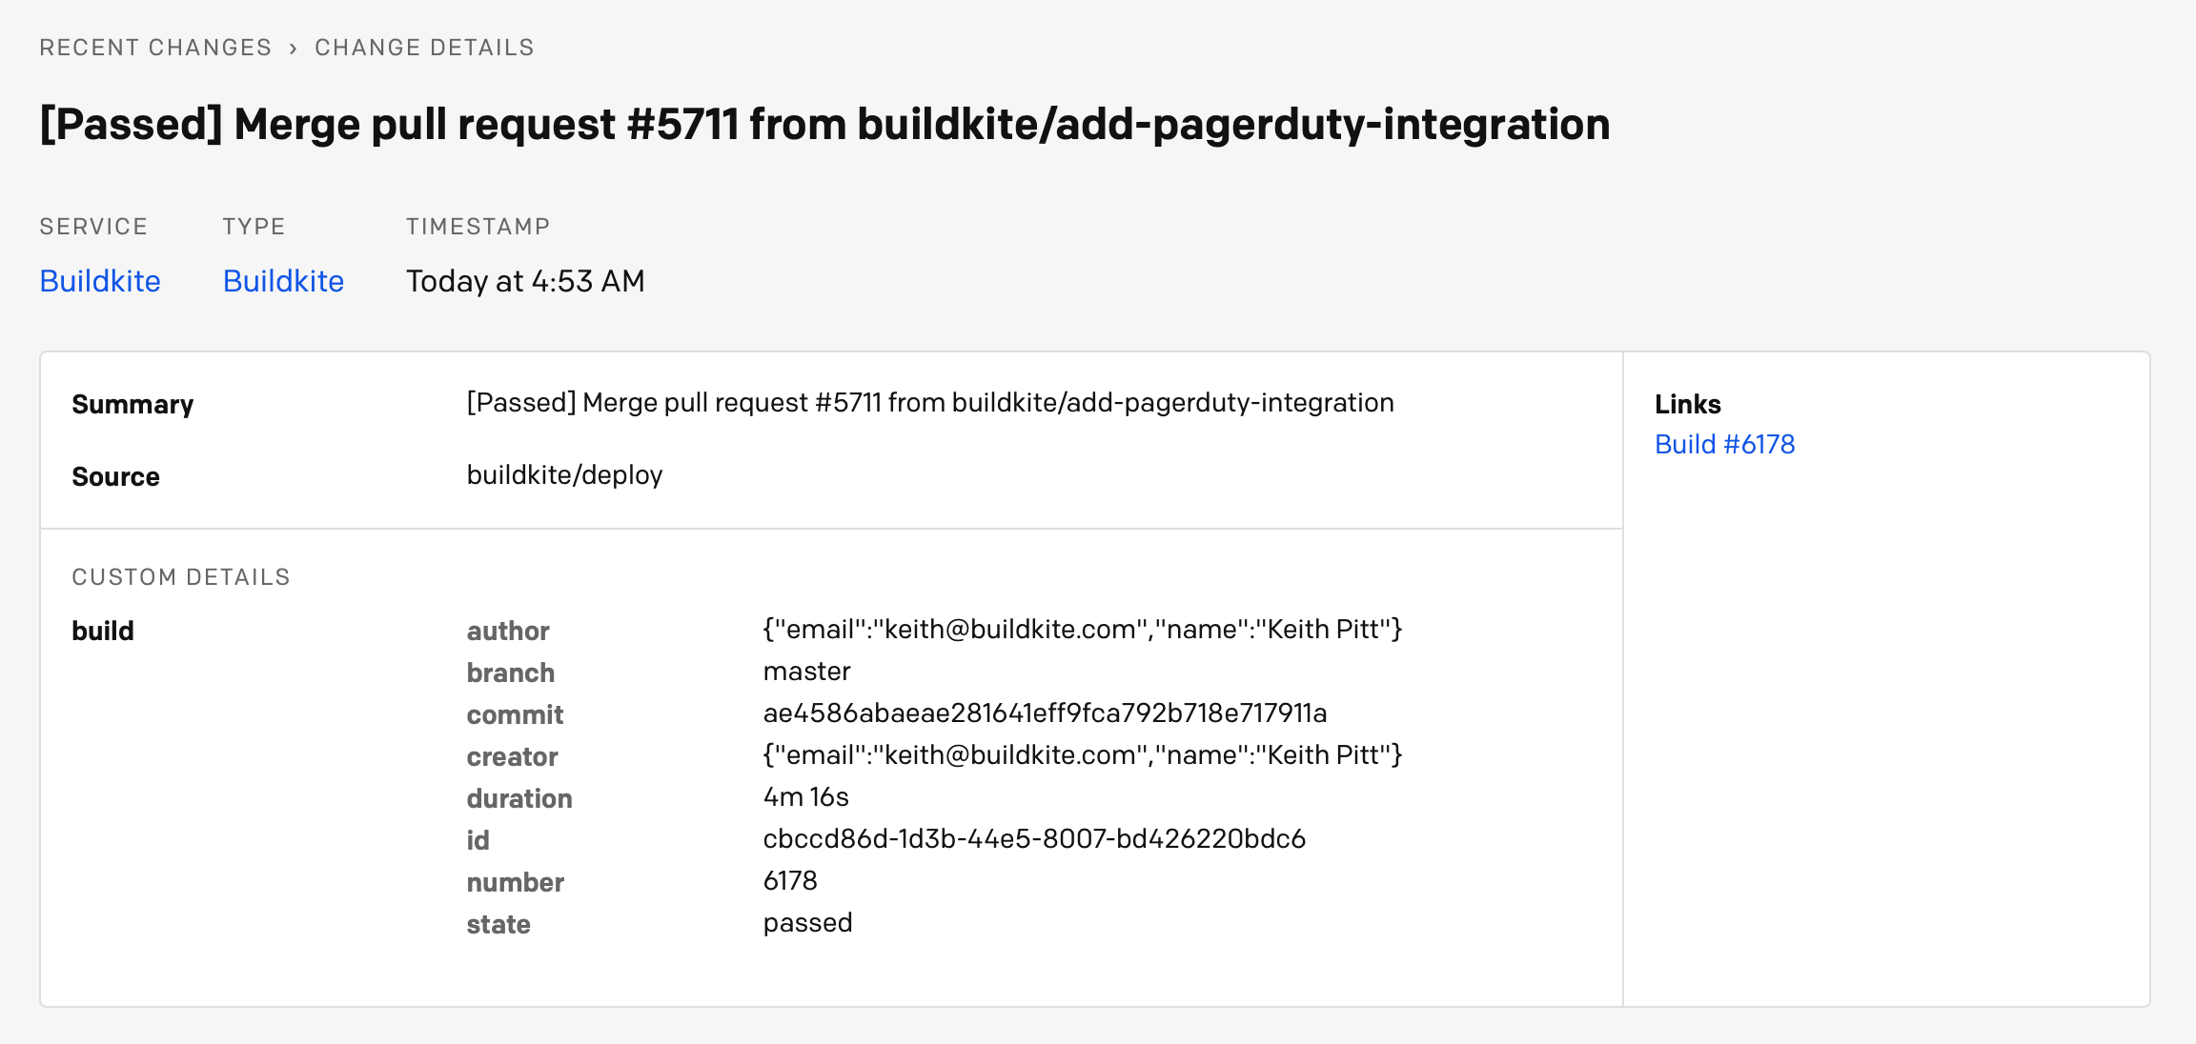Click the Service column header

93,226
